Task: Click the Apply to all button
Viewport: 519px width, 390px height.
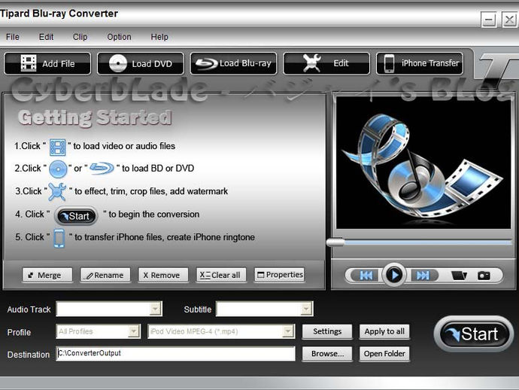Action: pos(384,332)
